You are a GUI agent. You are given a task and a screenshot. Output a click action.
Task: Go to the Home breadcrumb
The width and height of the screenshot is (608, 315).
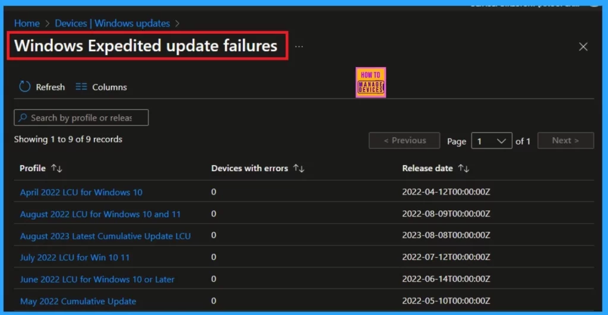coord(27,23)
